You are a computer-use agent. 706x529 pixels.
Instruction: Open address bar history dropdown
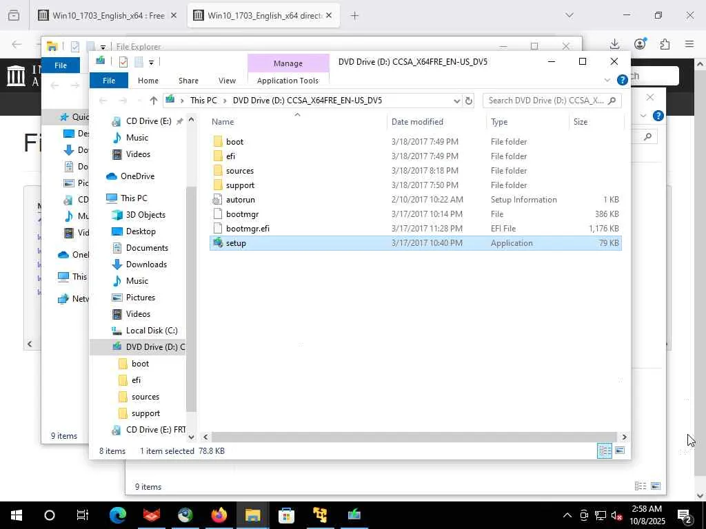456,101
